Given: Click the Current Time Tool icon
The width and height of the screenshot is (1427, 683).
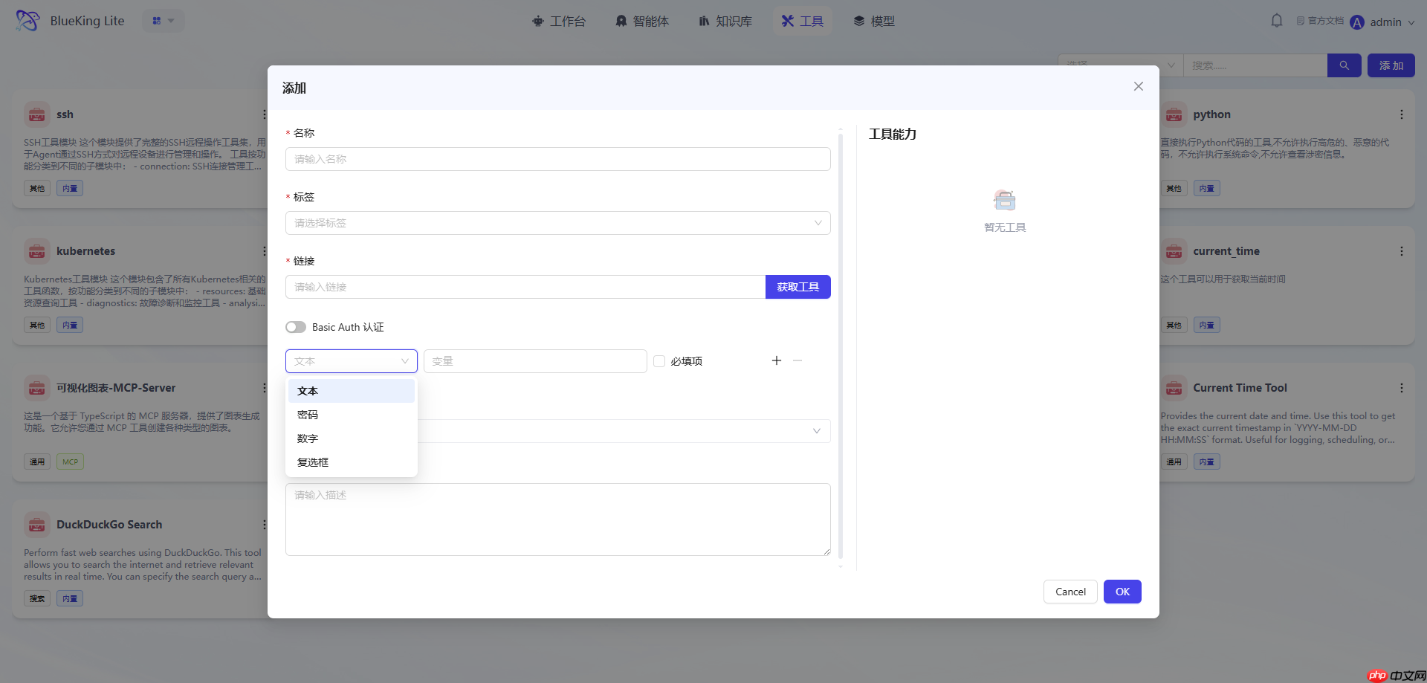Looking at the screenshot, I should 1174,388.
